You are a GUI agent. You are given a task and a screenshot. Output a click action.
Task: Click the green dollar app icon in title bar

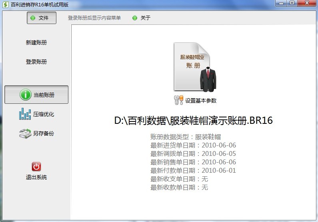5,4
